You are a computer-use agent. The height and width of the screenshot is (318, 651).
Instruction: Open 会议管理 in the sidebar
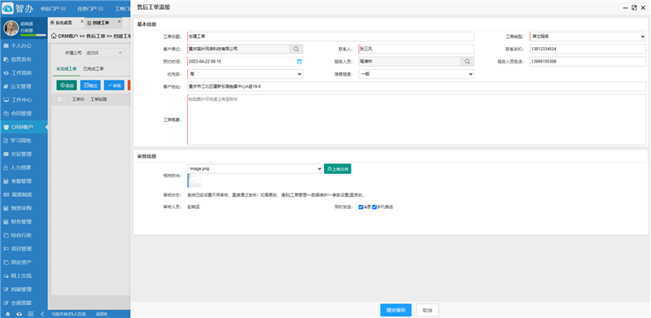24,154
